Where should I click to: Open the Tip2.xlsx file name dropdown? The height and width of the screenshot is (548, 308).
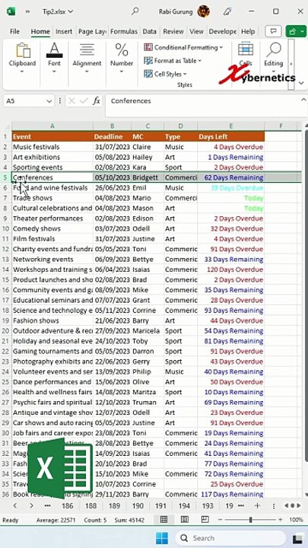point(58,11)
